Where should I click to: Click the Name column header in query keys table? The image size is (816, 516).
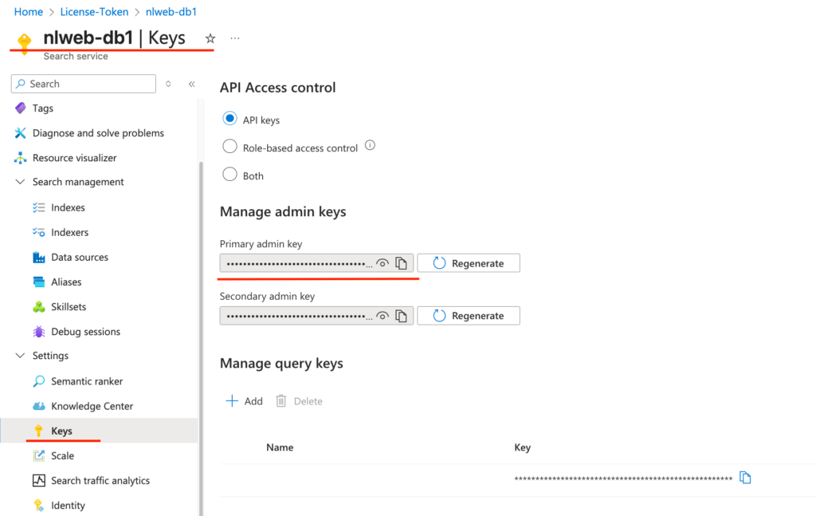pyautogui.click(x=280, y=447)
